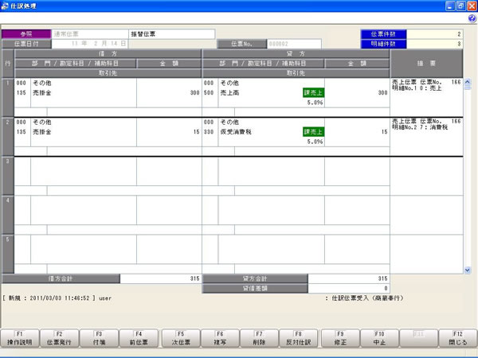The height and width of the screenshot is (358, 478).
Task: Click F12 閉じる to close the screen
Action: tap(458, 338)
